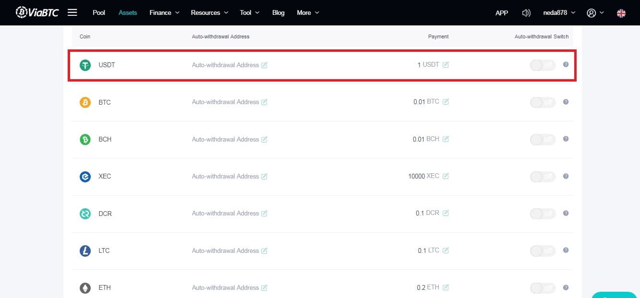
Task: Click the ETH coin icon
Action: [85, 288]
